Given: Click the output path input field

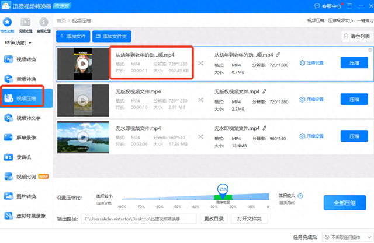Looking at the screenshot, I should (x=139, y=219).
